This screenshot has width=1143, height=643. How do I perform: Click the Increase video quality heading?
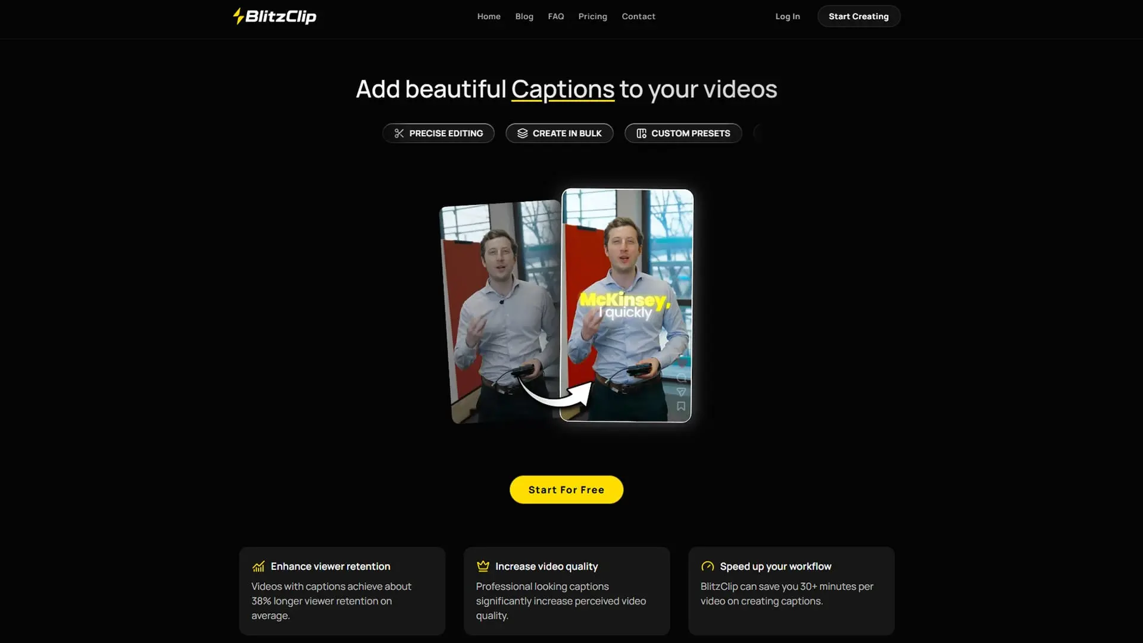click(x=546, y=566)
